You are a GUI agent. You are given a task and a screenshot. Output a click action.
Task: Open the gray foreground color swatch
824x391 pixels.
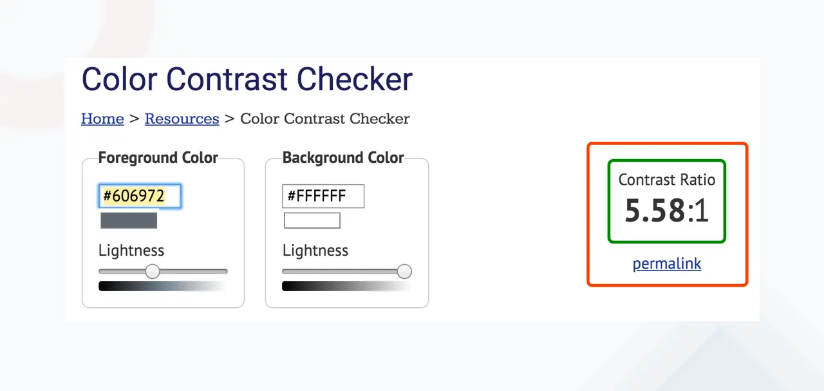coord(129,220)
